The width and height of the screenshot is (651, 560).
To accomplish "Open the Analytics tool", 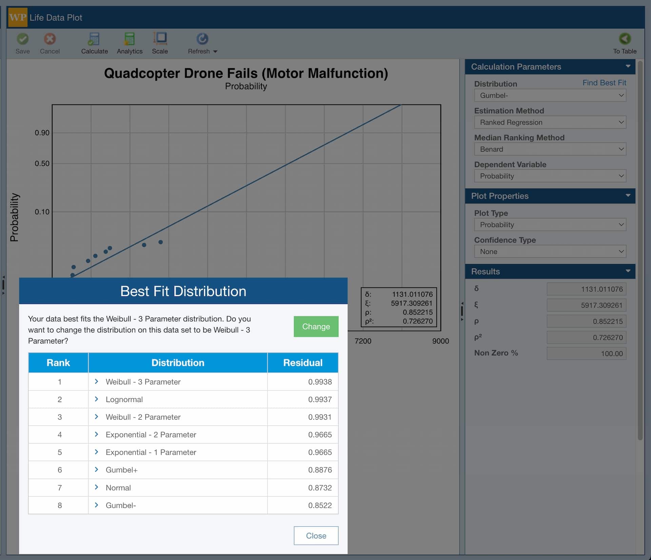I will click(129, 43).
